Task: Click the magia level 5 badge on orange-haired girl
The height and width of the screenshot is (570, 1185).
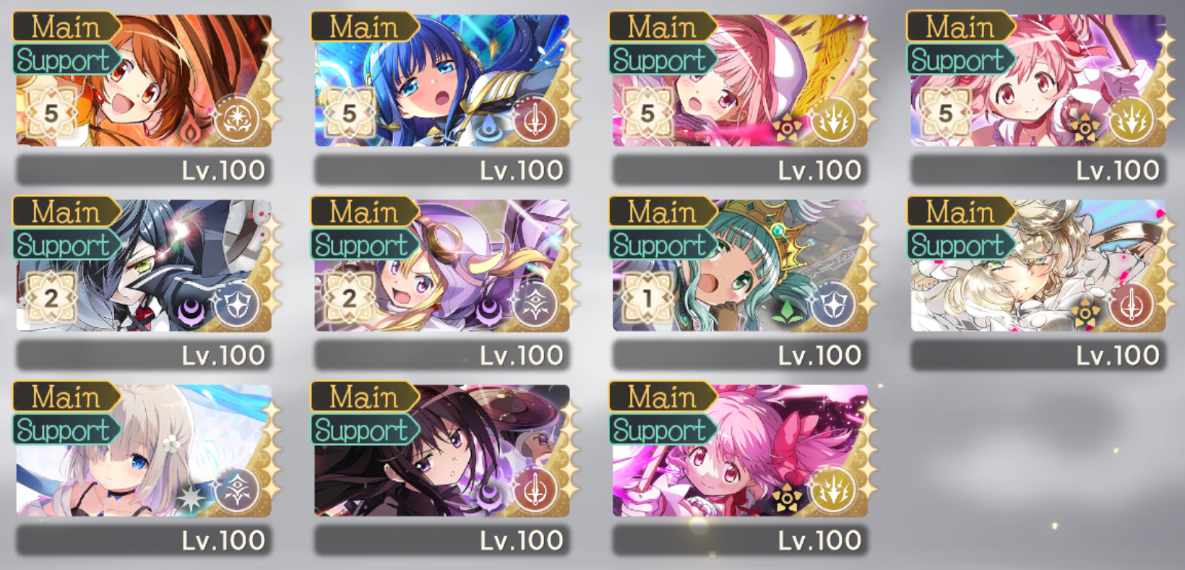Action: pos(51,113)
